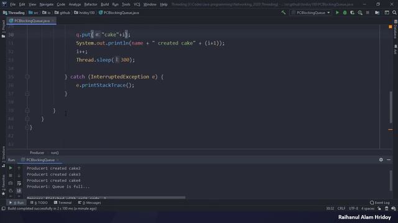Screen dimensions: 398x223
Task: Click the memory indicator icon in status bar
Action: [394, 209]
